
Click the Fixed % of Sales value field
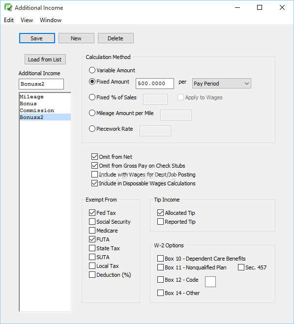(x=155, y=99)
